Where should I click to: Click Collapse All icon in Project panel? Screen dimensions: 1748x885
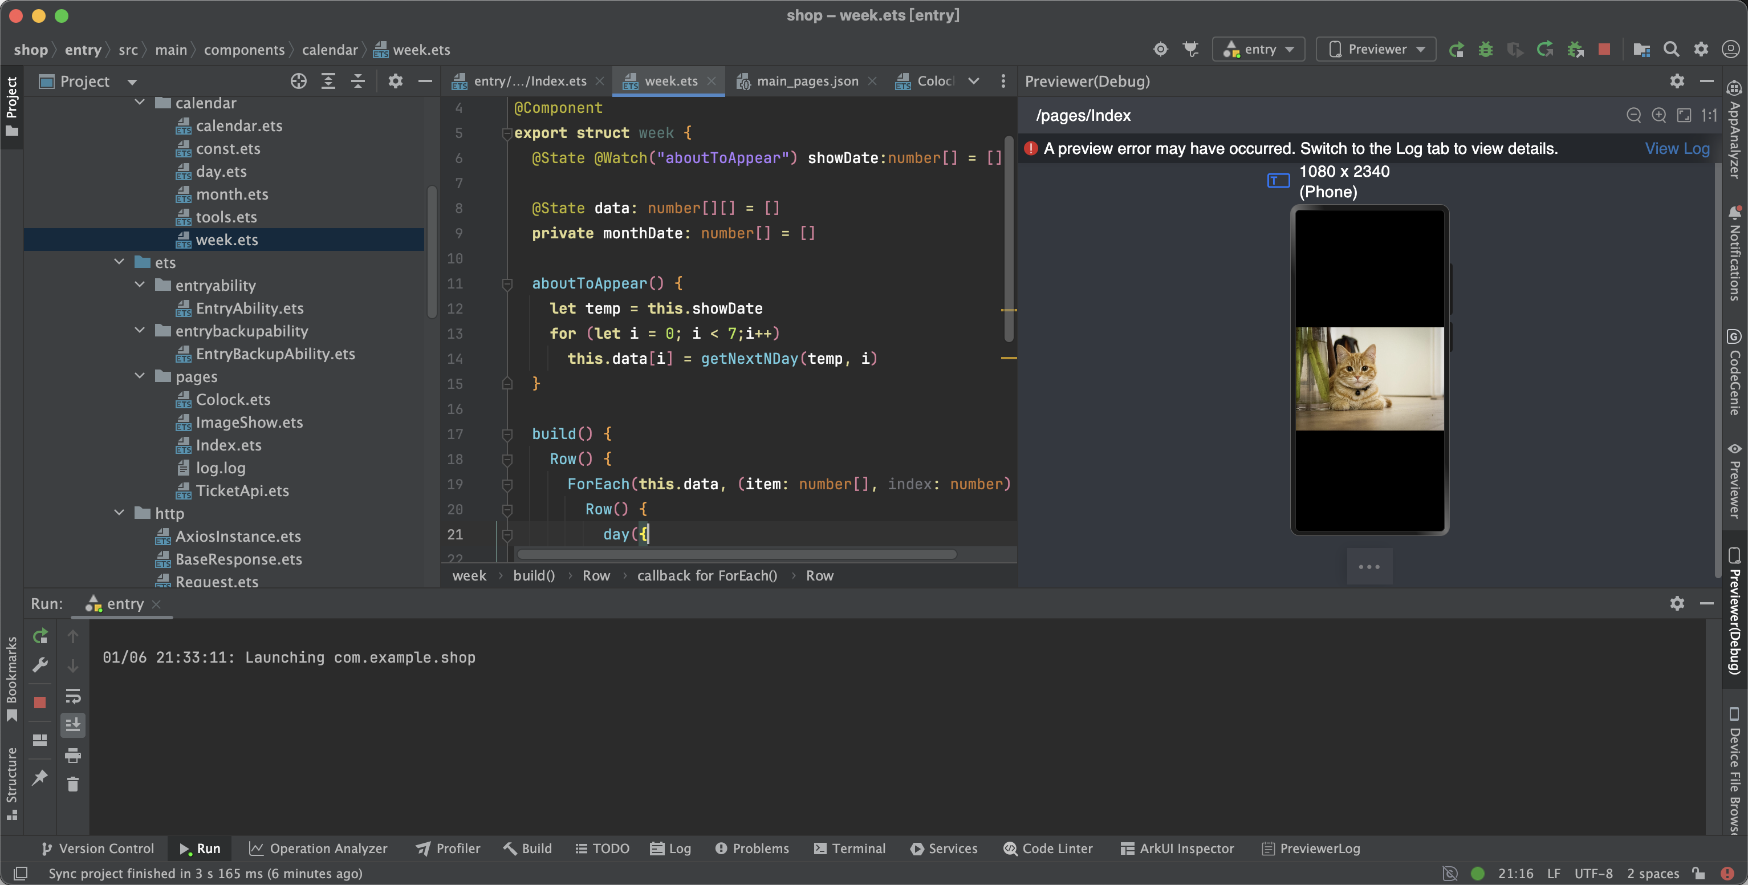click(x=357, y=82)
